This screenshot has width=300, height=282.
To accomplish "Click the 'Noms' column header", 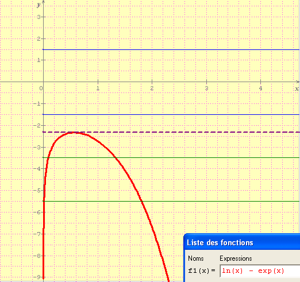I will click(x=196, y=258).
